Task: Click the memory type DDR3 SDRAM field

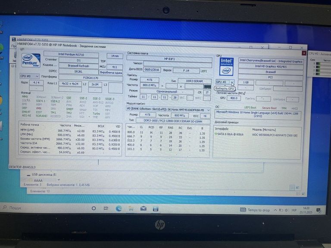Action: (194, 81)
